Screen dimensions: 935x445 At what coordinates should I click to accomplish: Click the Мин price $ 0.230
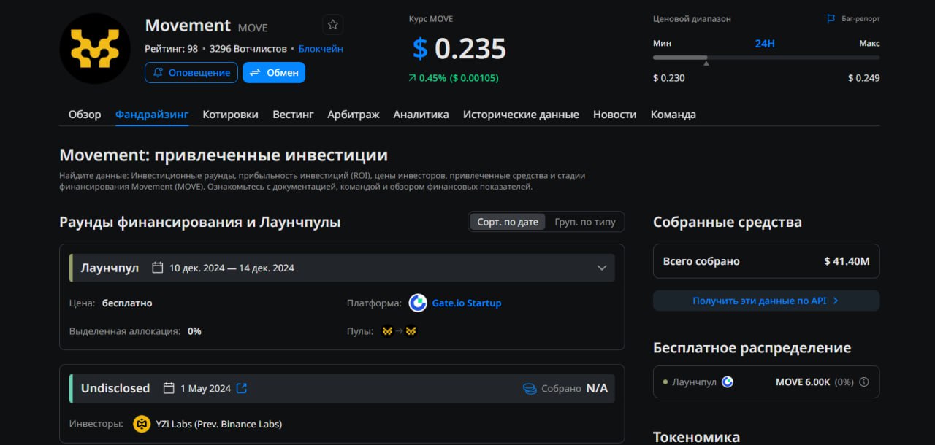[669, 78]
